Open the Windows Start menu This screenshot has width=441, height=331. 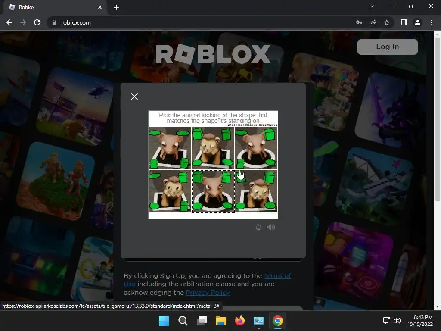(164, 321)
